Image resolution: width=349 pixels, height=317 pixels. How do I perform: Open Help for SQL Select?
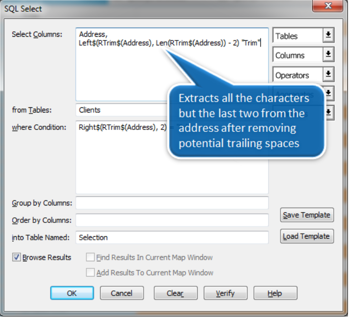pyautogui.click(x=275, y=293)
